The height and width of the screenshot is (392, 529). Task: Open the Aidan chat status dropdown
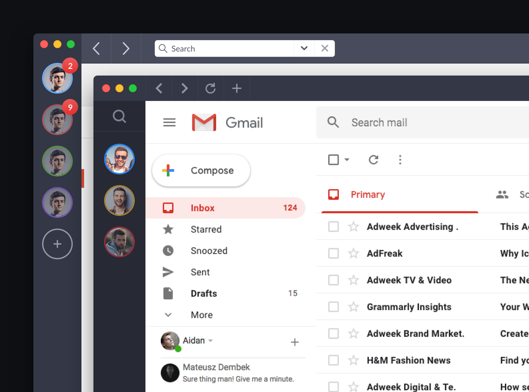point(211,341)
